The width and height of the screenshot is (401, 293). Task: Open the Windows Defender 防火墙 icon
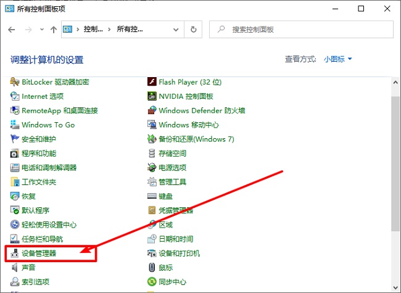[x=152, y=110]
